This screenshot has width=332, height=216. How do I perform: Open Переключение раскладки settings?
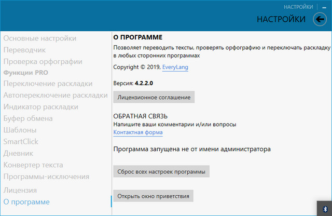point(48,84)
